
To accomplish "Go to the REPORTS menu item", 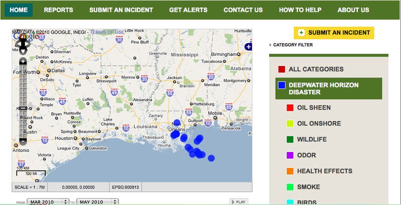I will [x=58, y=10].
